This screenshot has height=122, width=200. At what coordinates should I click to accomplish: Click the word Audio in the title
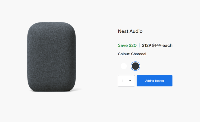[136, 31]
